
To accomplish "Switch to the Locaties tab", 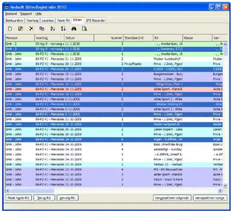I will click(x=47, y=20).
